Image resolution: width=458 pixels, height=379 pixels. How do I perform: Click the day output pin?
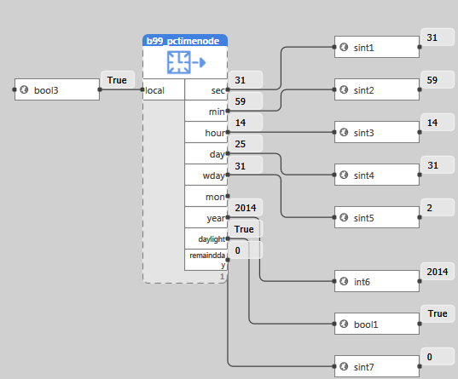click(228, 153)
